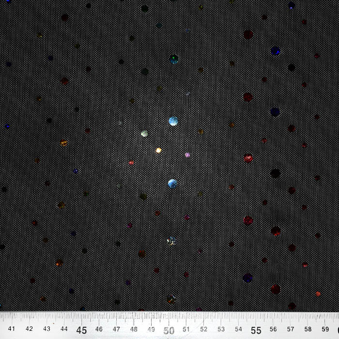The height and width of the screenshot is (339, 339).
Task: Select the dark blue sequin in upper right
Action: (x=275, y=50)
